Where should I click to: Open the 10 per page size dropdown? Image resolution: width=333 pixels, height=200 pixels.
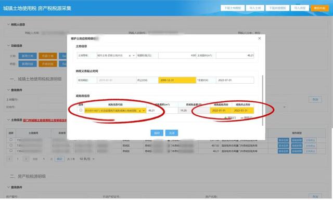point(87,159)
